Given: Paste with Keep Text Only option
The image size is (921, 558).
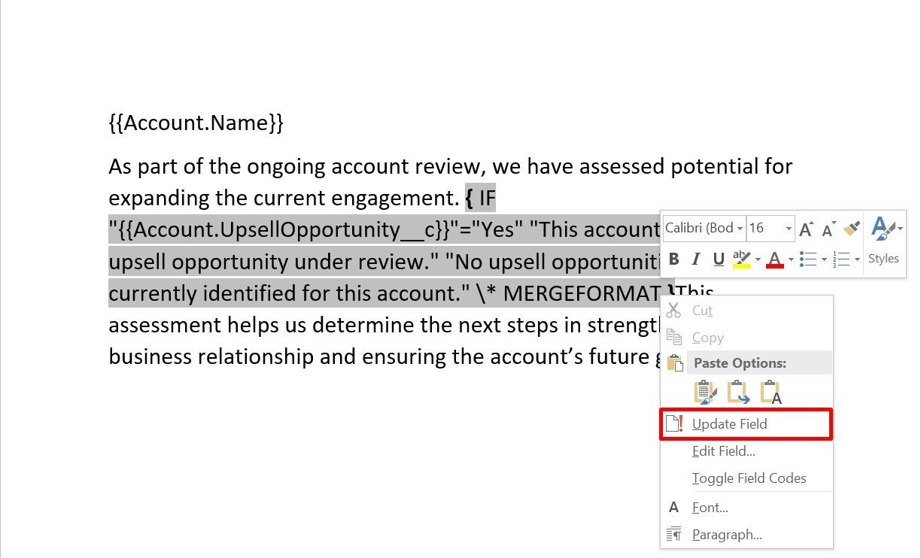Looking at the screenshot, I should coord(771,392).
